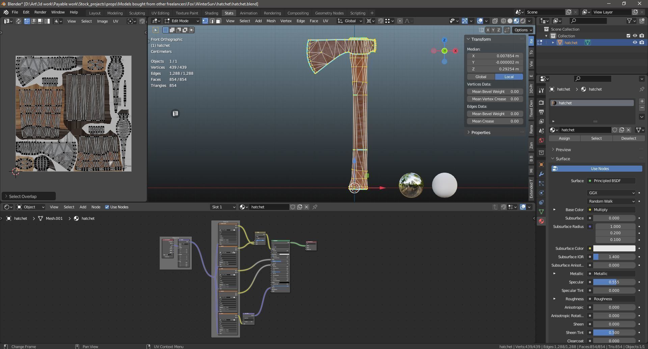This screenshot has height=349, width=648.
Task: Switch Transform to Global coordinates
Action: coord(481,77)
